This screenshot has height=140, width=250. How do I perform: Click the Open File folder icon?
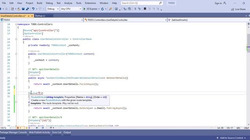(19, 9)
